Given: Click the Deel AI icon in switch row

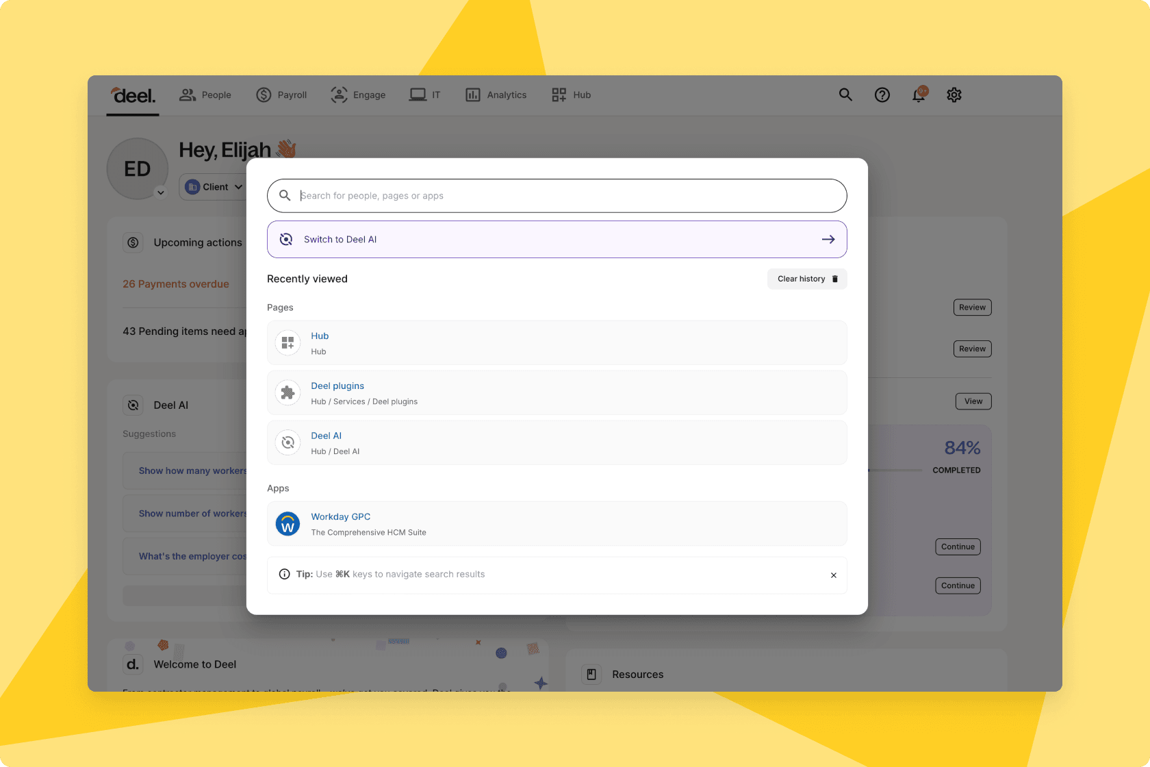Looking at the screenshot, I should pyautogui.click(x=287, y=240).
